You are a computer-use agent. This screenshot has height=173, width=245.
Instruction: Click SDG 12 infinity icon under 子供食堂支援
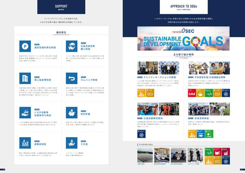pyautogui.click(x=217, y=93)
